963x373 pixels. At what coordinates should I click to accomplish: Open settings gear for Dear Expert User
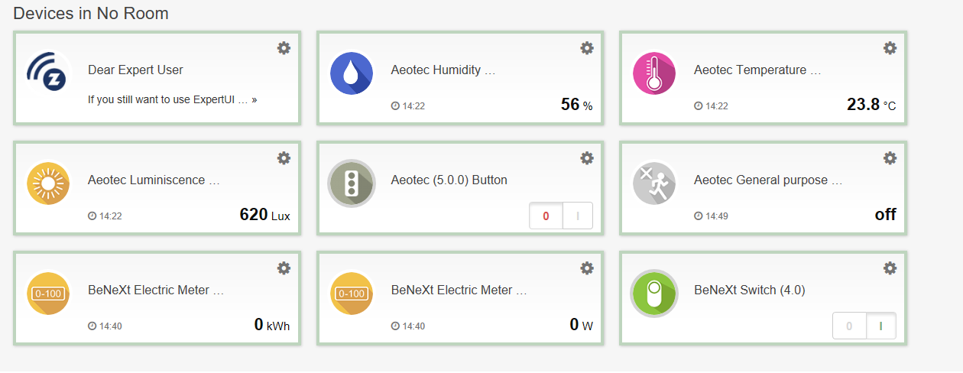click(284, 48)
